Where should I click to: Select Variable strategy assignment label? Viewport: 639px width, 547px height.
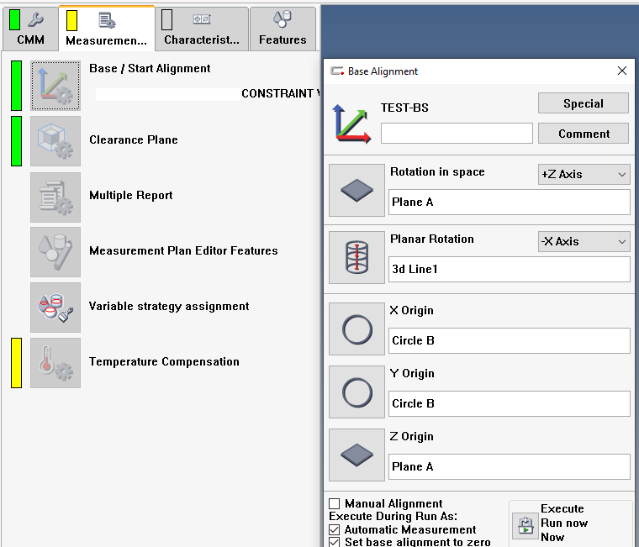click(169, 307)
